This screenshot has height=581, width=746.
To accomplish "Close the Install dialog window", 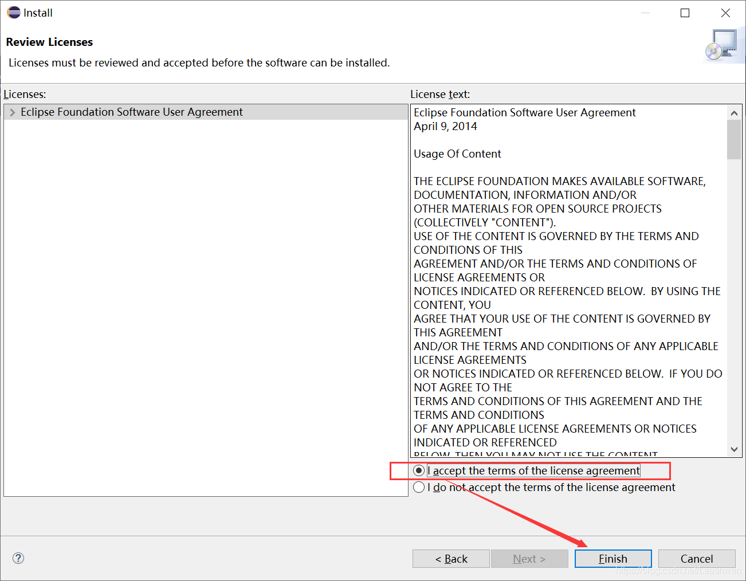I will point(725,13).
